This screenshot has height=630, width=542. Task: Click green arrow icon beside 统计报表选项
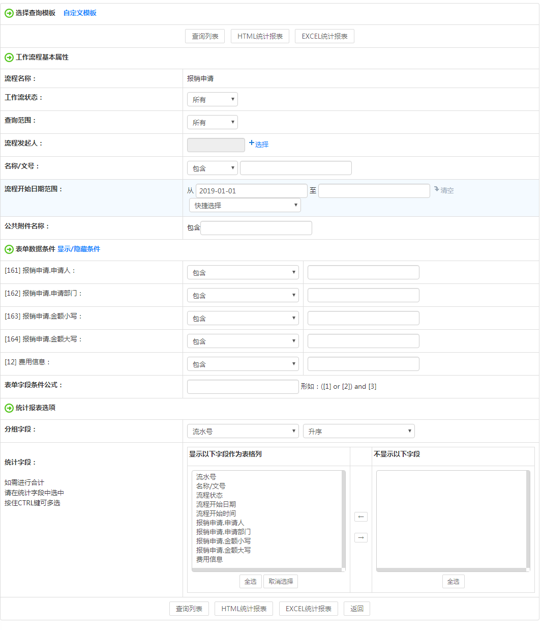pos(9,408)
